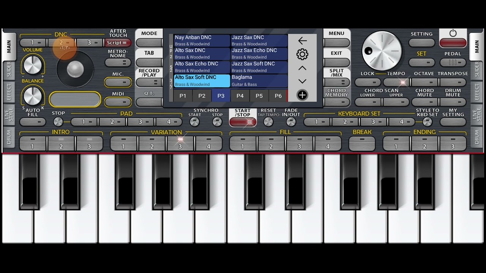
Task: Tap the back arrow in the sound list
Action: click(x=302, y=41)
